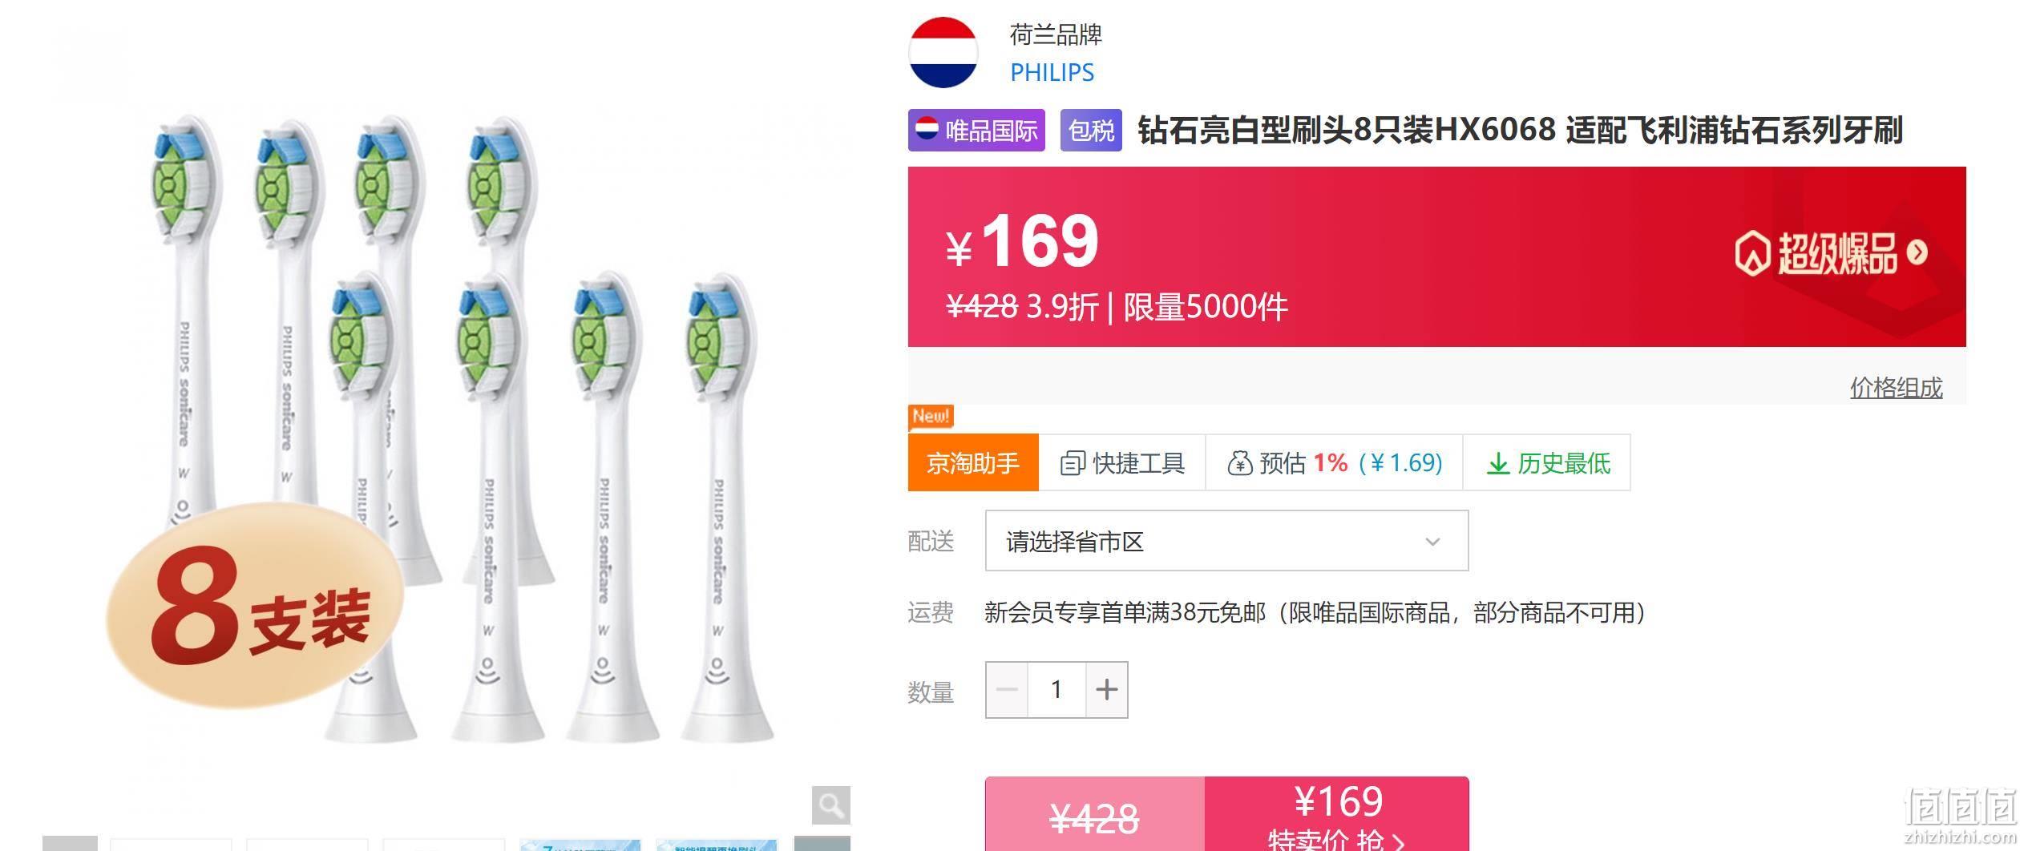Screen dimensions: 2024x851
Task: Click the quantity input field
Action: [1056, 689]
